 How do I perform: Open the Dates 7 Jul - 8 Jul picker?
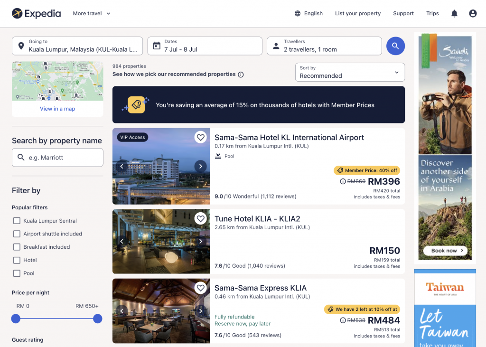coord(205,46)
